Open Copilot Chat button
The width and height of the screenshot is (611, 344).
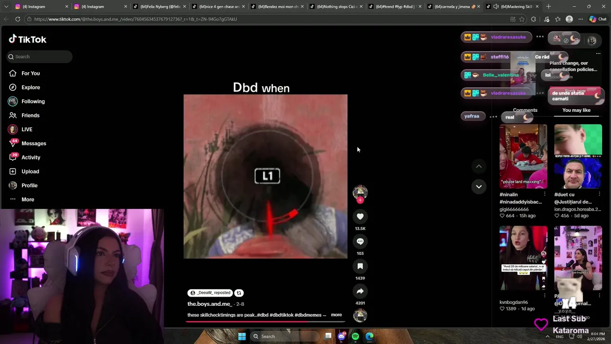pos(598,19)
